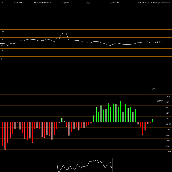The width and height of the screenshot is (172, 172).
Task: Click the MR label above the histogram
Action: coord(153,89)
